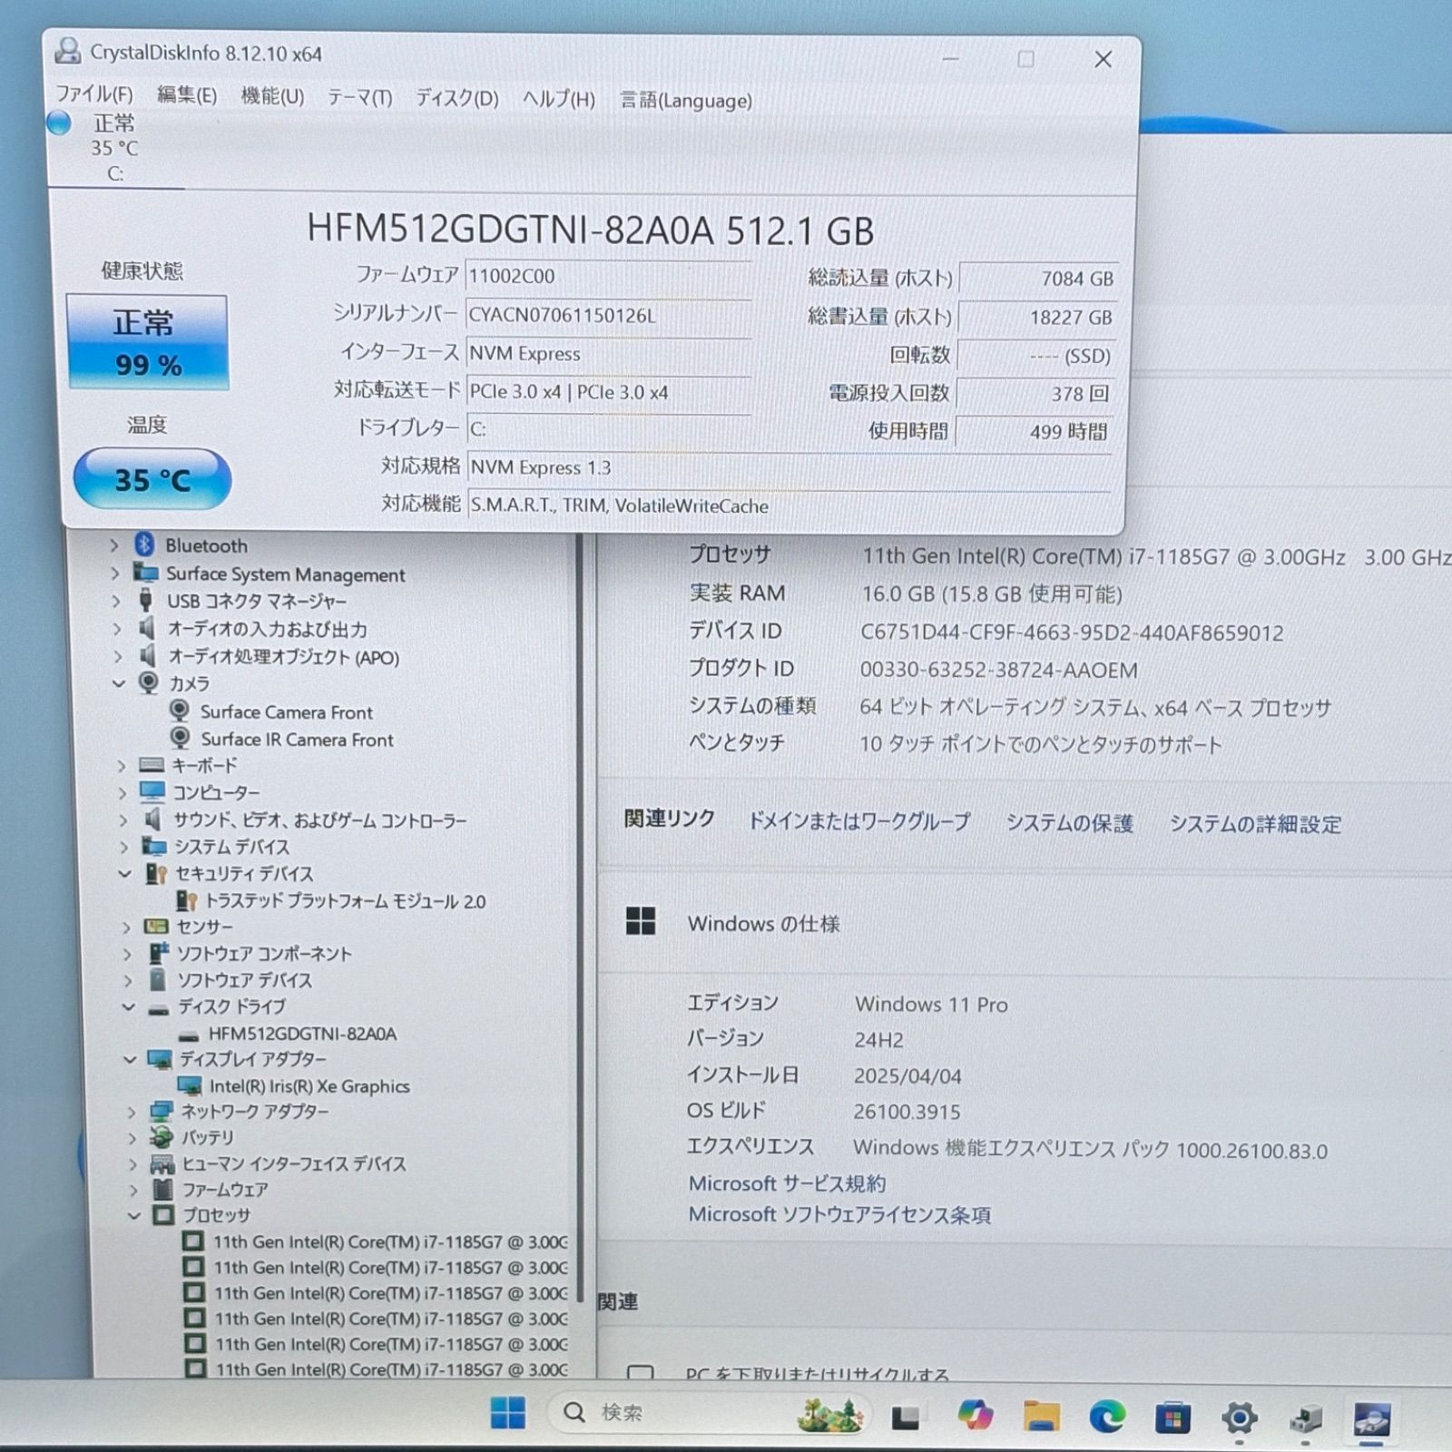Open Microsoft サービス規約 link

pyautogui.click(x=787, y=1183)
